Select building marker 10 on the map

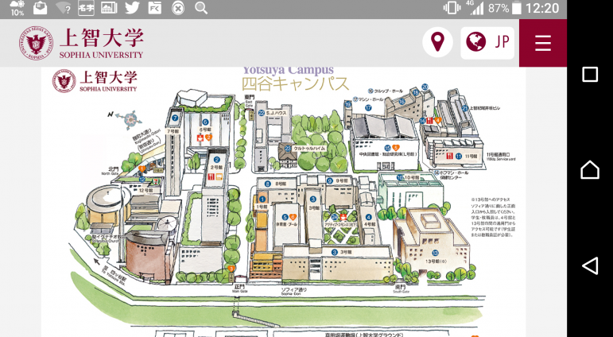(400, 177)
